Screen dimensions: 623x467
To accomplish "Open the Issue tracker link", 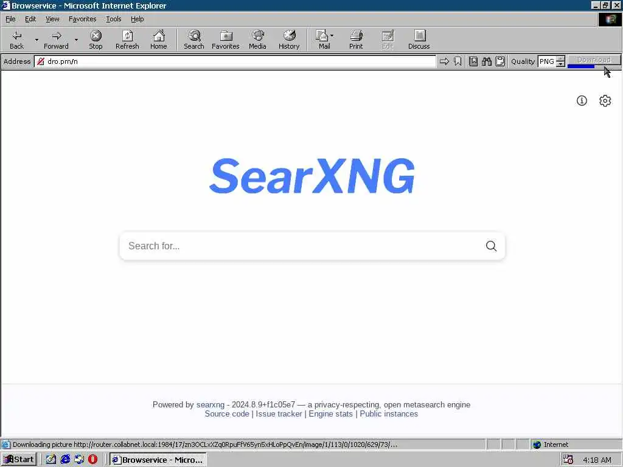I will (x=279, y=413).
